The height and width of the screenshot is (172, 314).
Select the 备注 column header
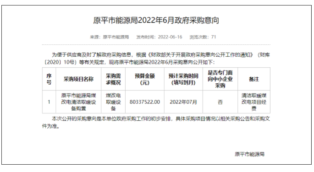click(x=254, y=79)
